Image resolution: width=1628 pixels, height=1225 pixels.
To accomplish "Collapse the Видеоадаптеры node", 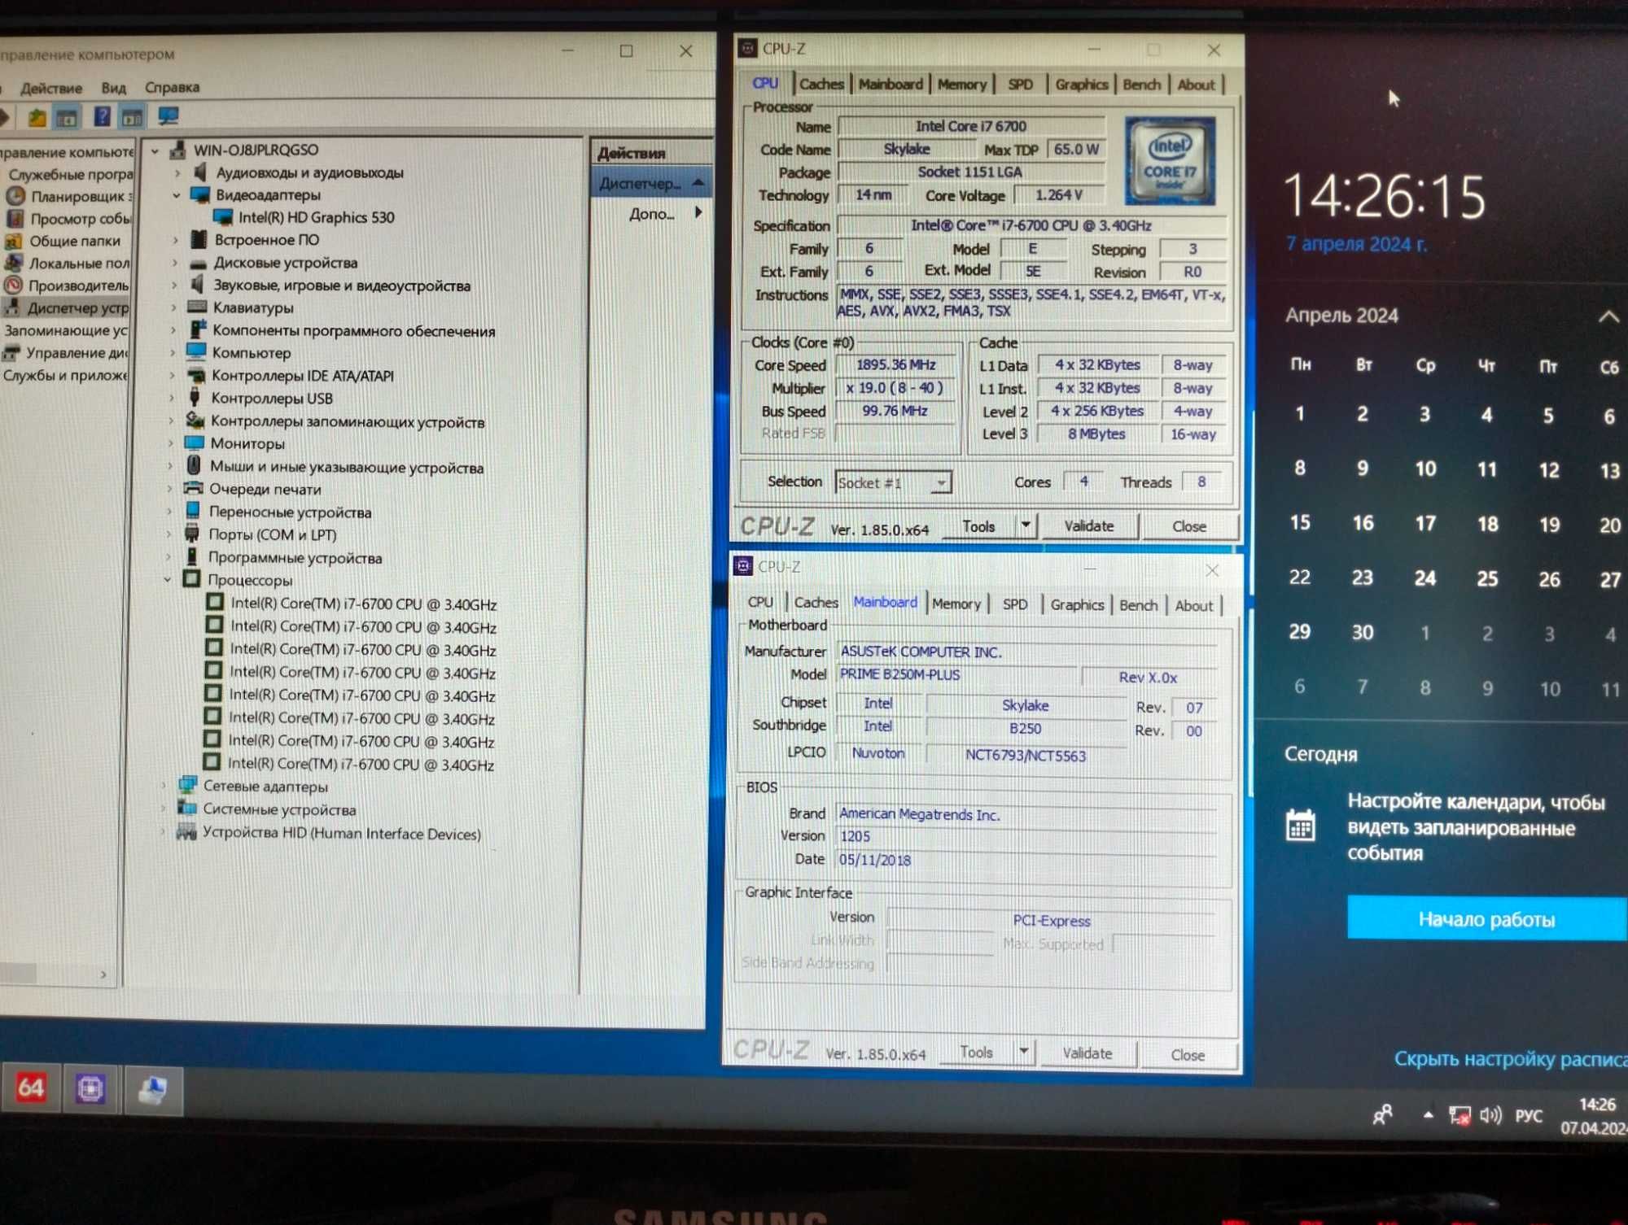I will coord(177,195).
